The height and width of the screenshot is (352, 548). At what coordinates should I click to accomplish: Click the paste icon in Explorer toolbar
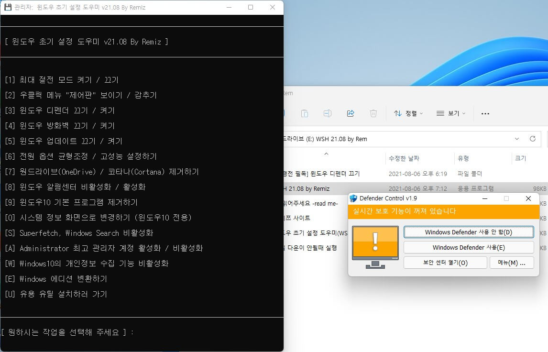(x=305, y=113)
